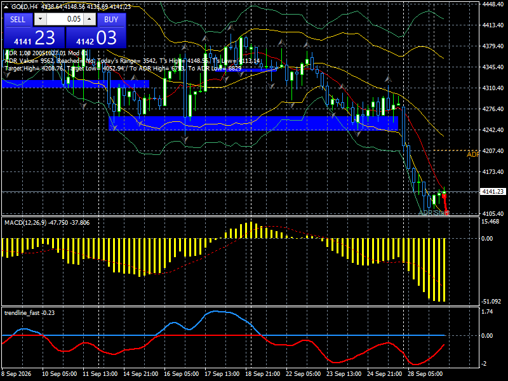Click the MACD scale value 15.468
Viewport: 508px width, 381px height.
(x=490, y=222)
